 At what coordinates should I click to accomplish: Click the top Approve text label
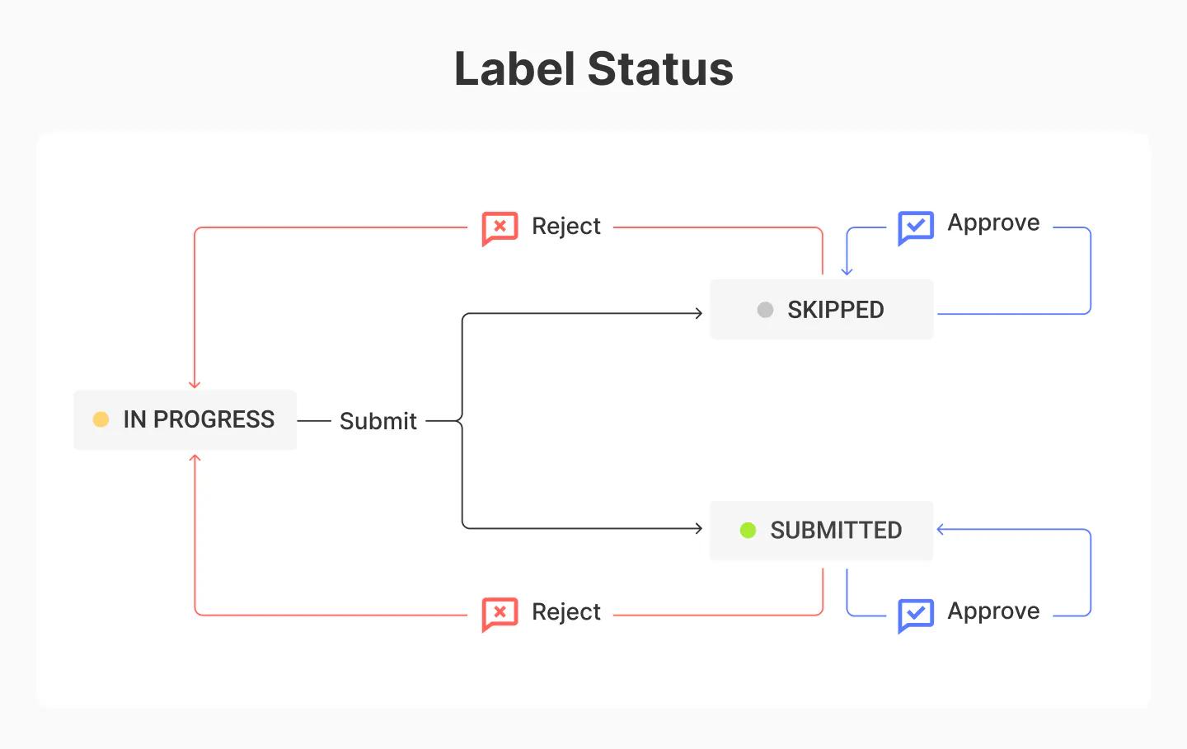click(x=993, y=222)
